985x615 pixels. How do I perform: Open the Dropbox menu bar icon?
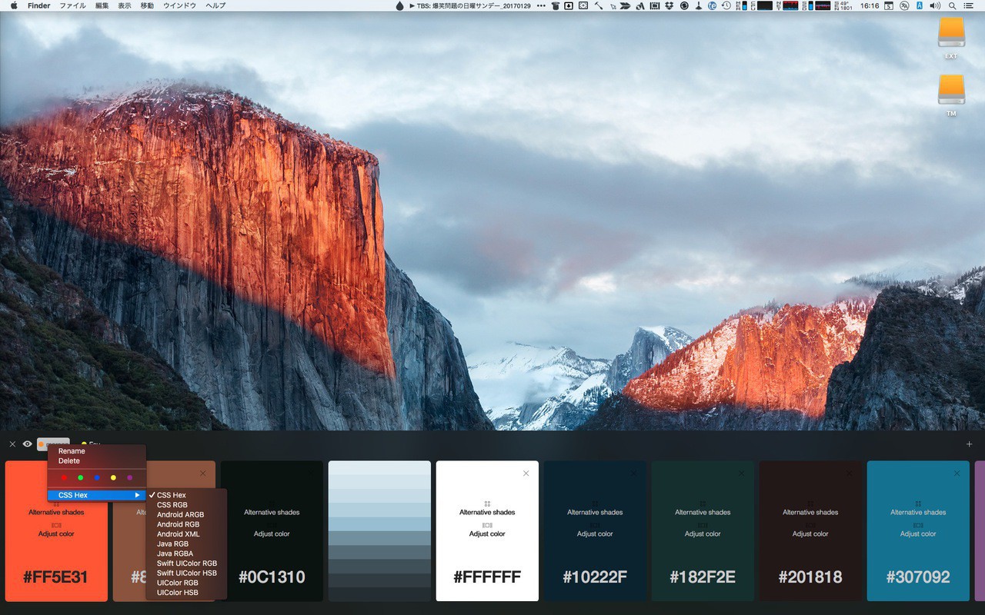669,5
